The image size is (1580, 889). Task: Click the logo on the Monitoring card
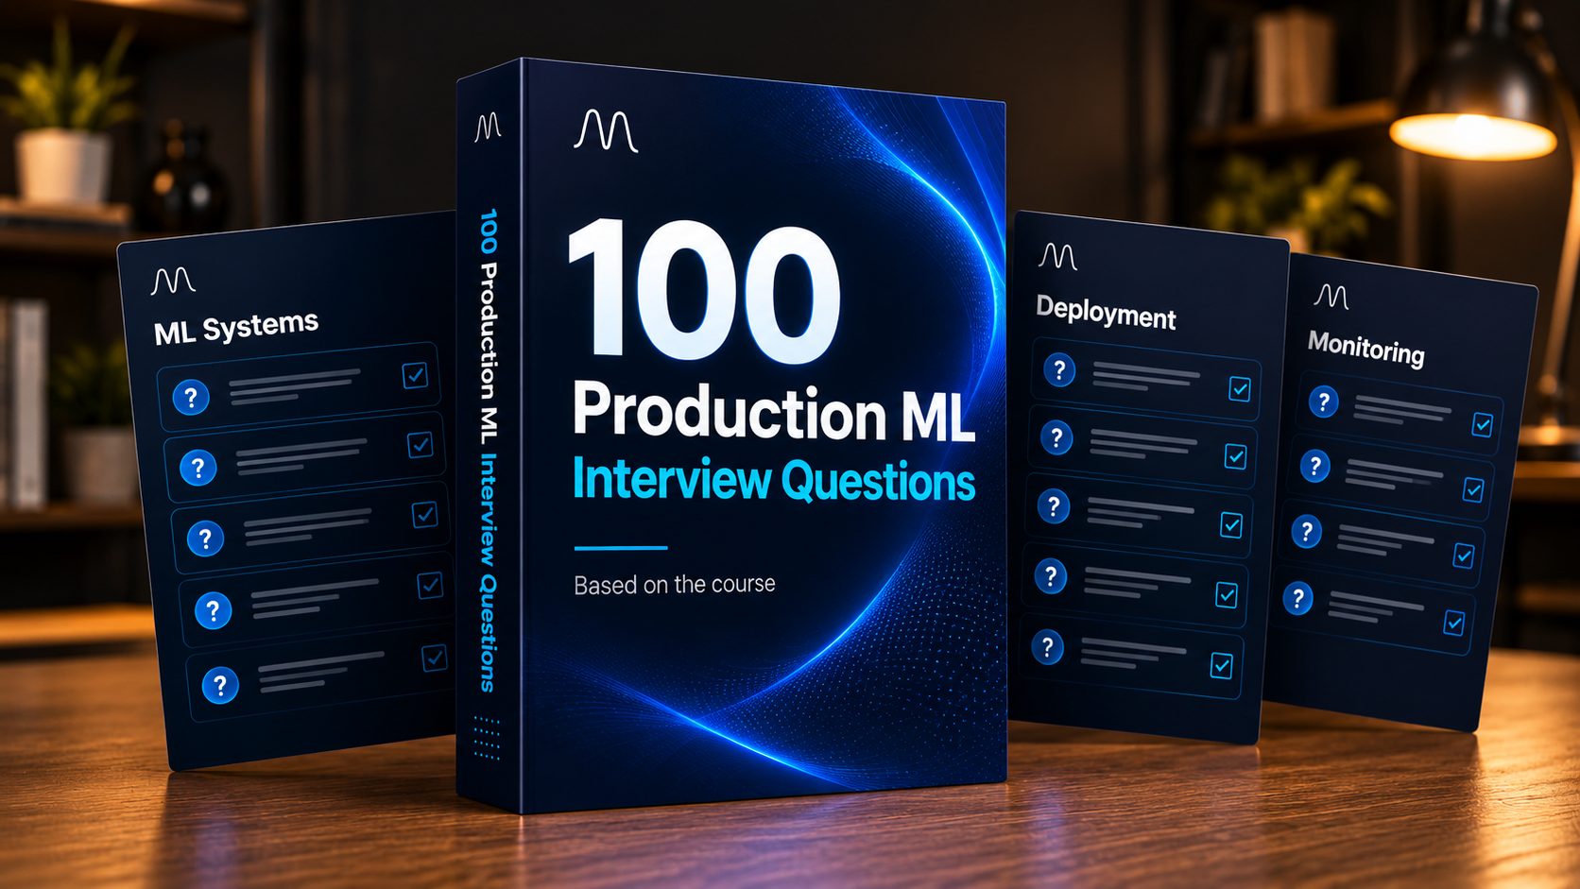[1331, 297]
